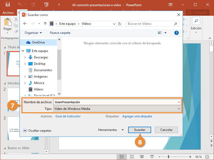Start Slide Show from the status bar icon
The width and height of the screenshot is (214, 160).
(x=152, y=157)
